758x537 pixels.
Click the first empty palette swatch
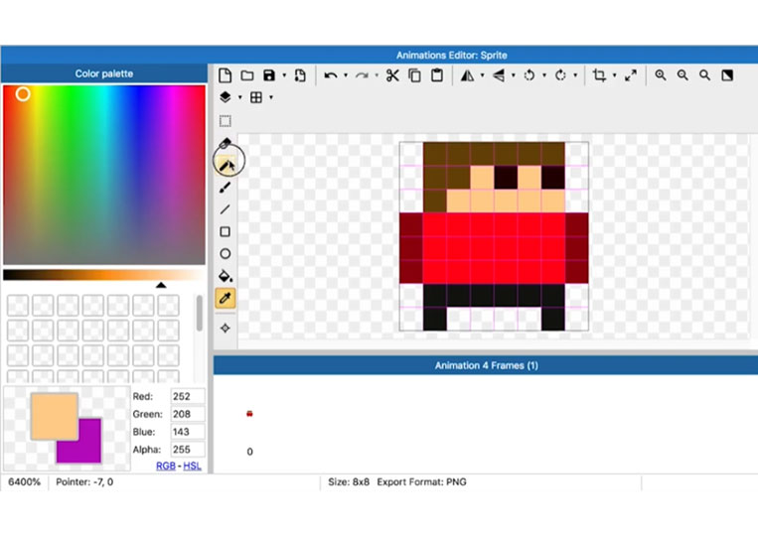pyautogui.click(x=18, y=306)
